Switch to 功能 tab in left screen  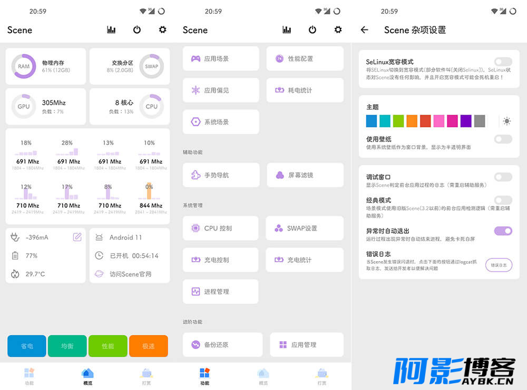click(x=29, y=376)
